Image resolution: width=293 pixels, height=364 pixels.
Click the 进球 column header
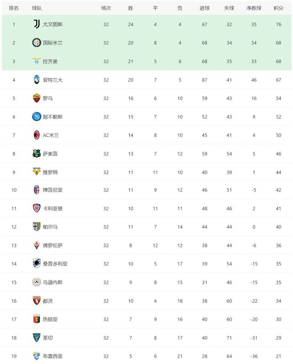[205, 8]
